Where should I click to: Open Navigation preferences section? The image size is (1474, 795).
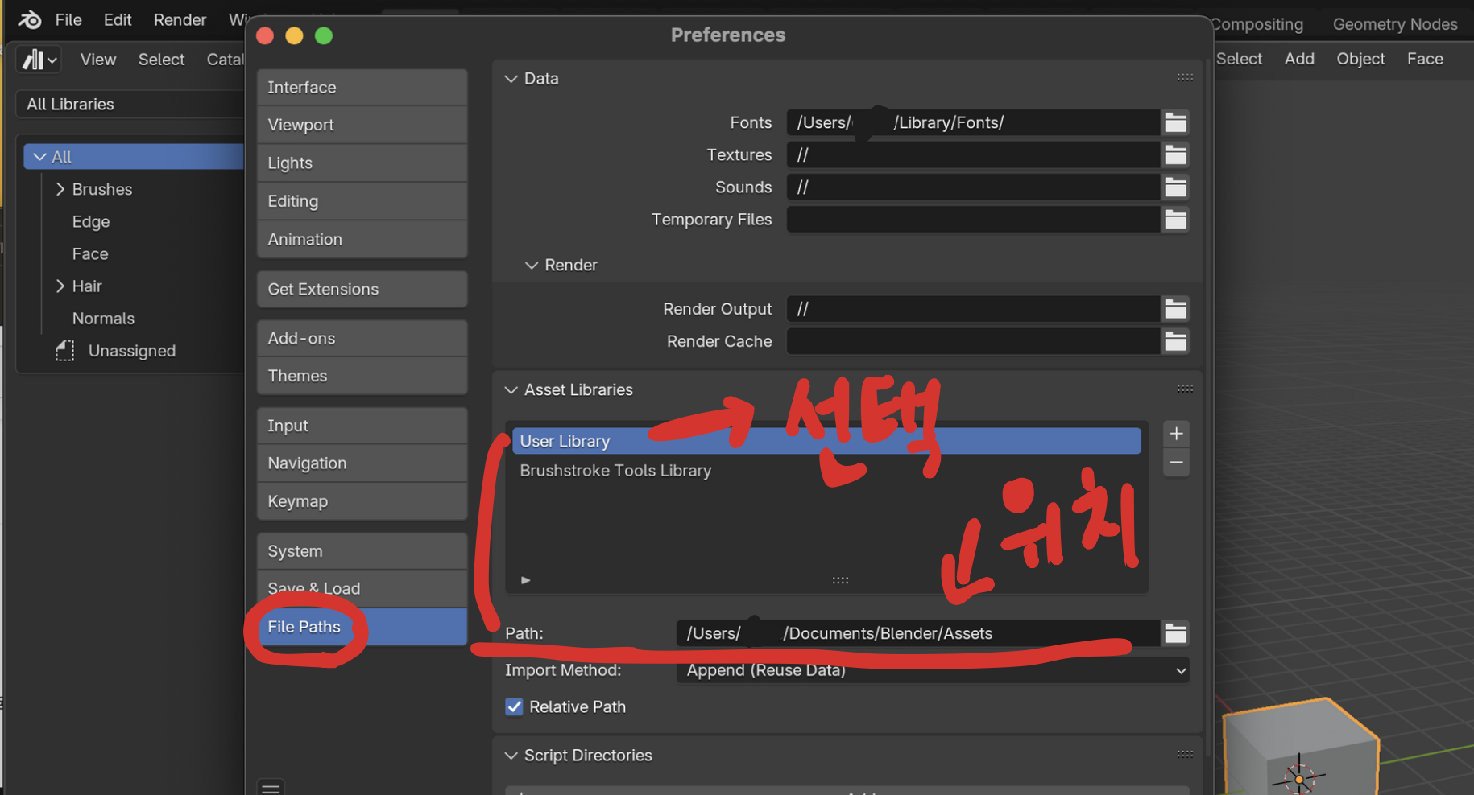[x=362, y=463]
